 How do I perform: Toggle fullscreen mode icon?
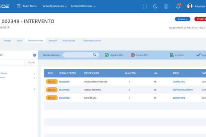(145, 7)
